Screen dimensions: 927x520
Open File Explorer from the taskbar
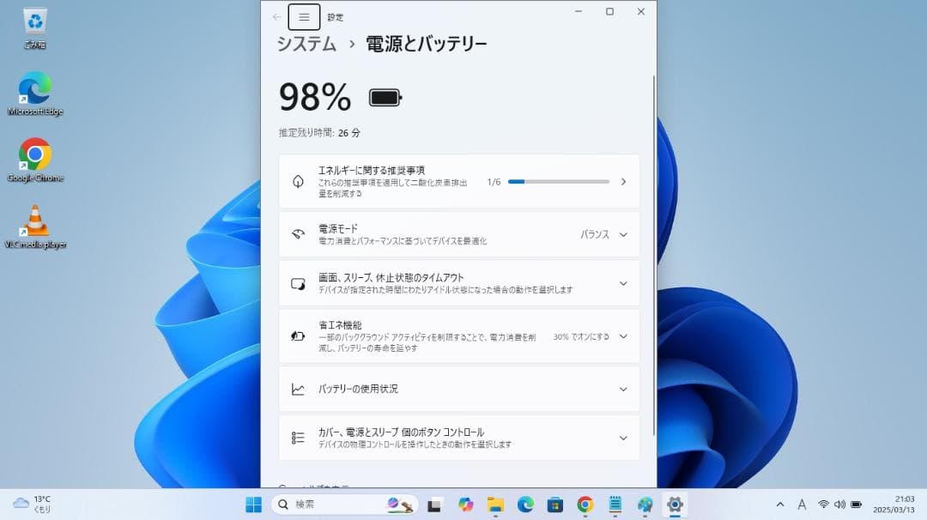point(495,505)
